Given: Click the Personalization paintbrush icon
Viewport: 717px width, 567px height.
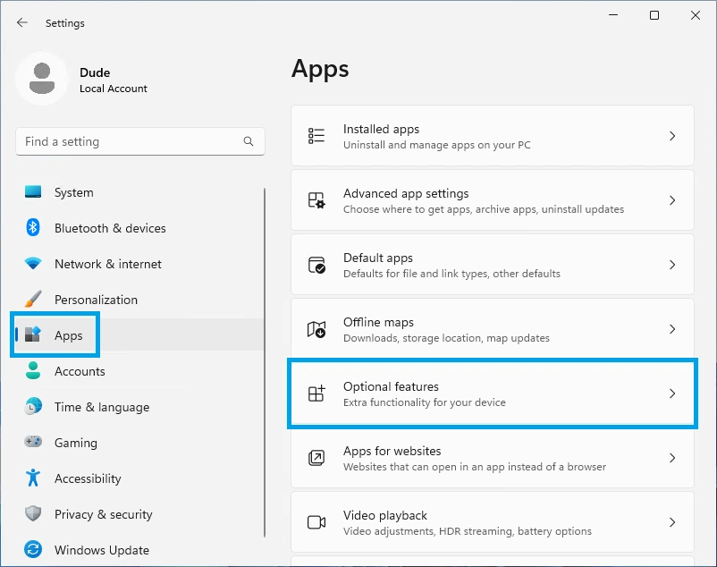Looking at the screenshot, I should [x=33, y=300].
